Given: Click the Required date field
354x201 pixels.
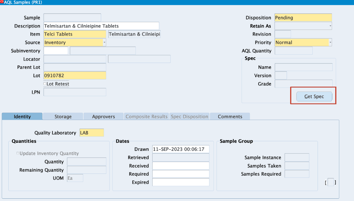Looking at the screenshot, I should [181, 174].
